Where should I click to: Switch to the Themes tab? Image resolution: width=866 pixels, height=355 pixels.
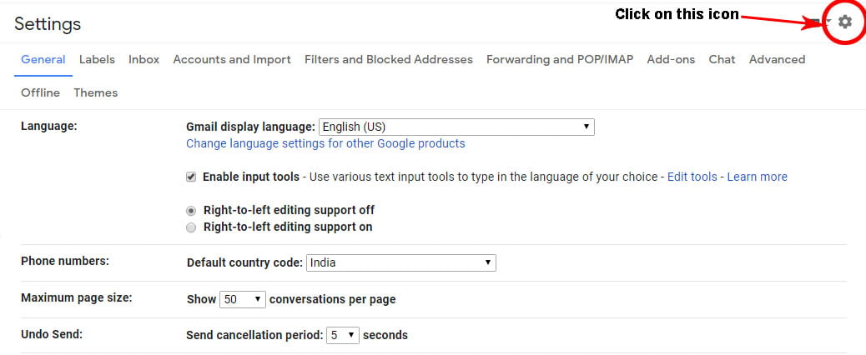click(96, 92)
